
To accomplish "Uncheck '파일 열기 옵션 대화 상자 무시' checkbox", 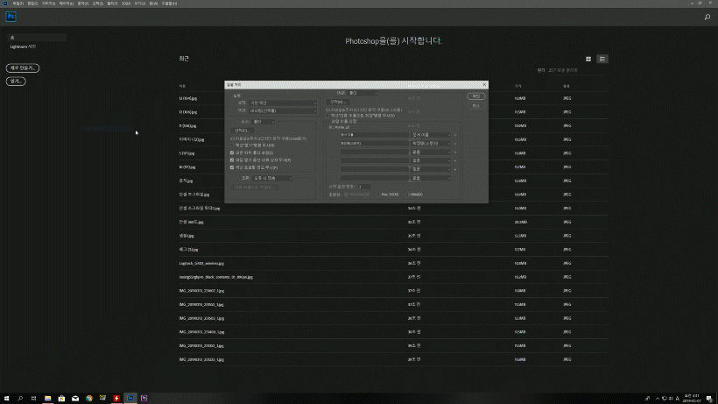I will (x=232, y=159).
